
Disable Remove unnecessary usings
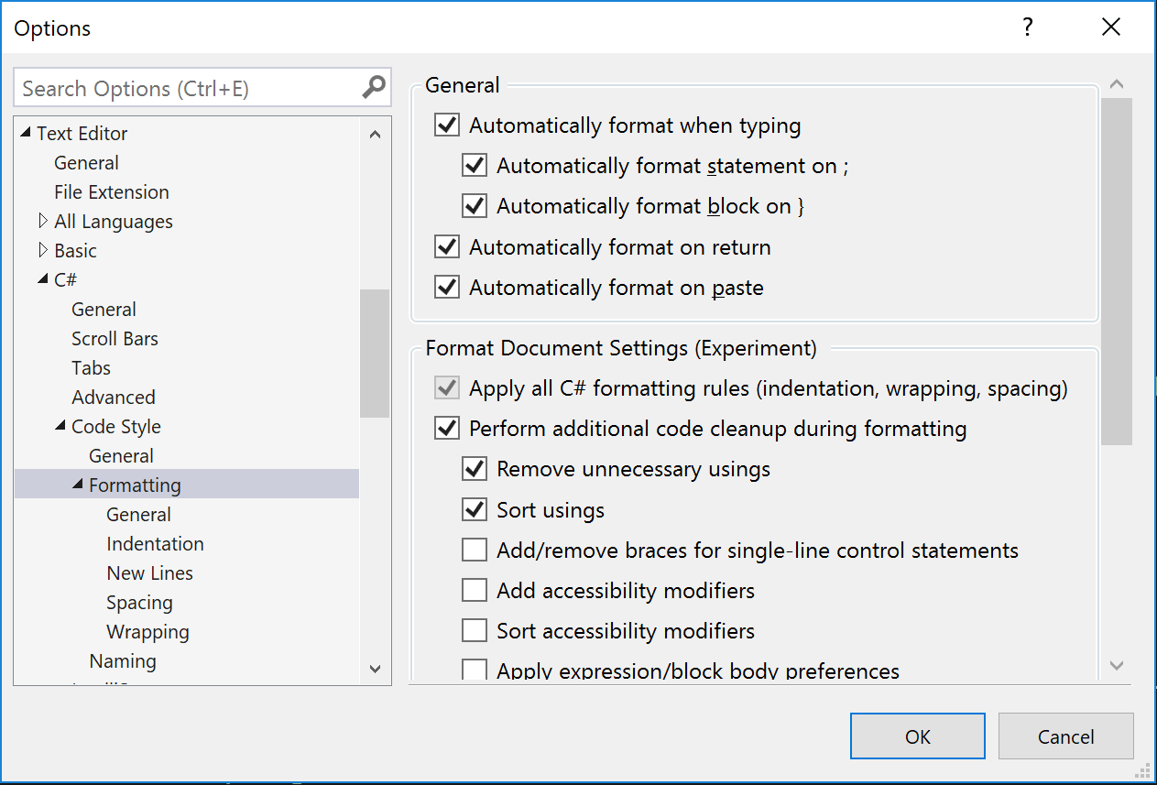[474, 468]
